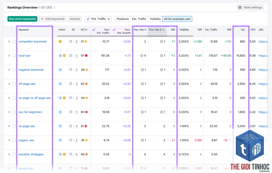The width and height of the screenshot is (272, 173).
Task: Open the Pot. Traffic dropdown
Action: [98, 19]
